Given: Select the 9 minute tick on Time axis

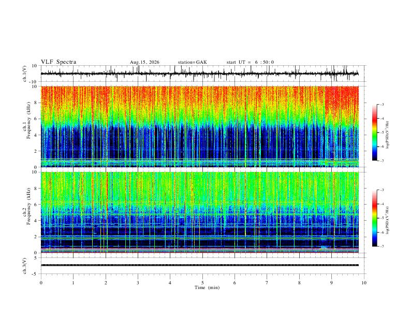Looking at the screenshot, I should point(331,283).
